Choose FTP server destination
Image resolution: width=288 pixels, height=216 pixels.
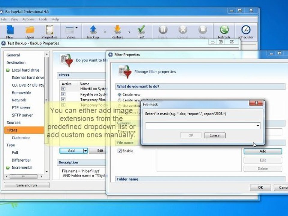click(21, 108)
